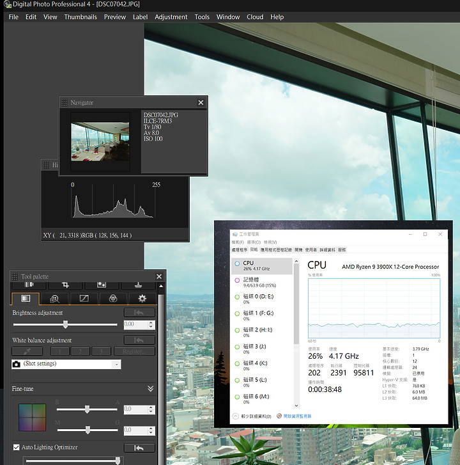Click the Brightness value input field
This screenshot has height=465, width=460.
click(135, 324)
